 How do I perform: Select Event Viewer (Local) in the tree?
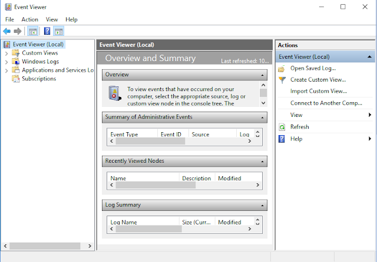tap(38, 44)
